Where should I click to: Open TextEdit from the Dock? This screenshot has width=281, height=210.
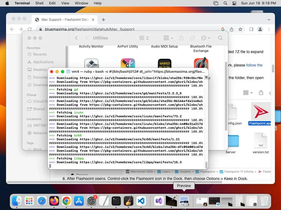(104, 201)
